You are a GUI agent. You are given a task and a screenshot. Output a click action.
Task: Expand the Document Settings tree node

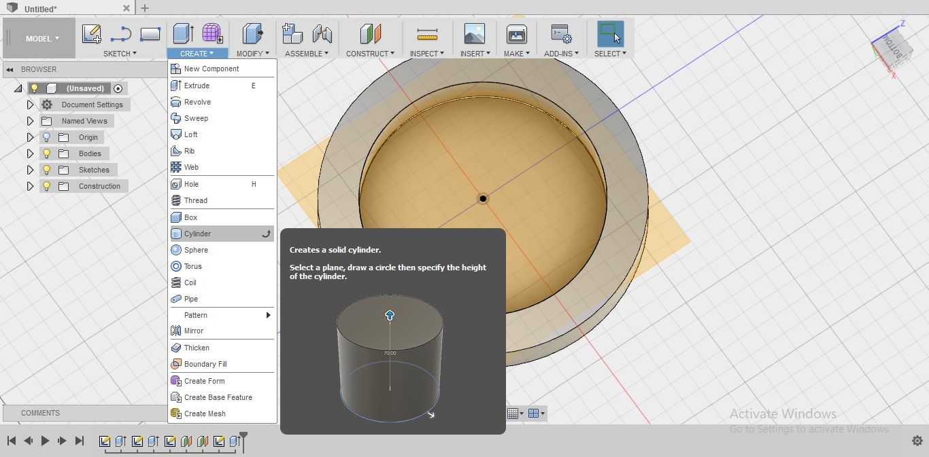(x=30, y=105)
